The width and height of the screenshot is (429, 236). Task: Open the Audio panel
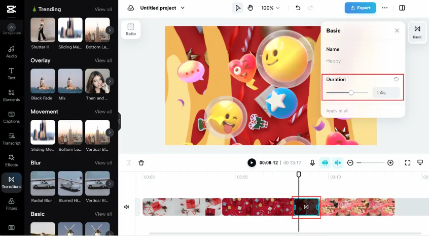pos(12,52)
